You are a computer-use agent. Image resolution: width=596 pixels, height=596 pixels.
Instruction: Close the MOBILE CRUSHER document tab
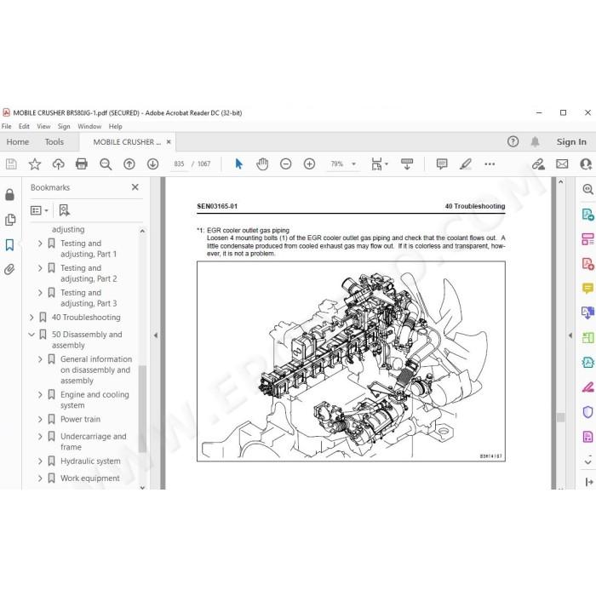[x=169, y=142]
